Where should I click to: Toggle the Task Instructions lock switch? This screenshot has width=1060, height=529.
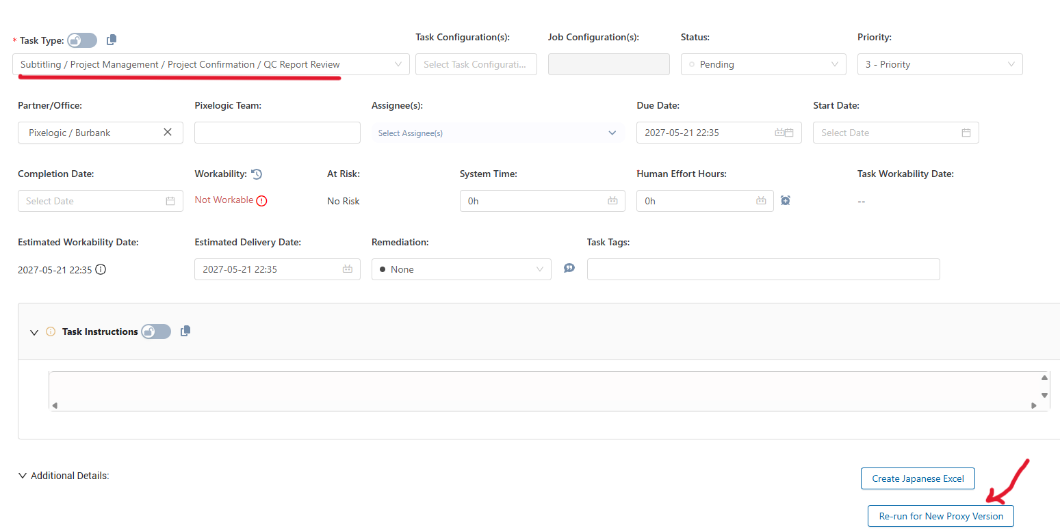[156, 331]
